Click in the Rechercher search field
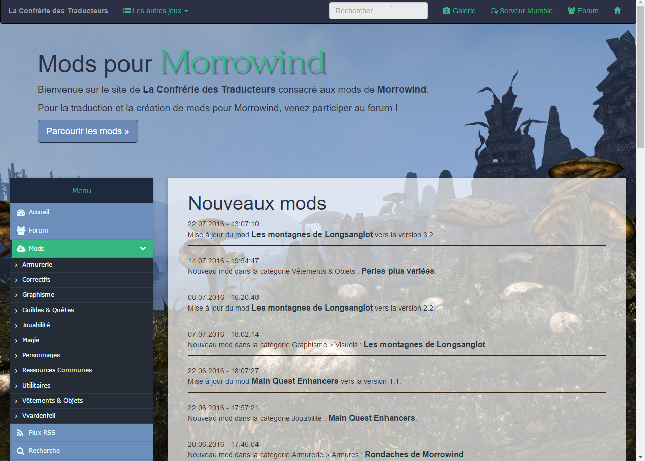This screenshot has width=645, height=461. click(378, 11)
